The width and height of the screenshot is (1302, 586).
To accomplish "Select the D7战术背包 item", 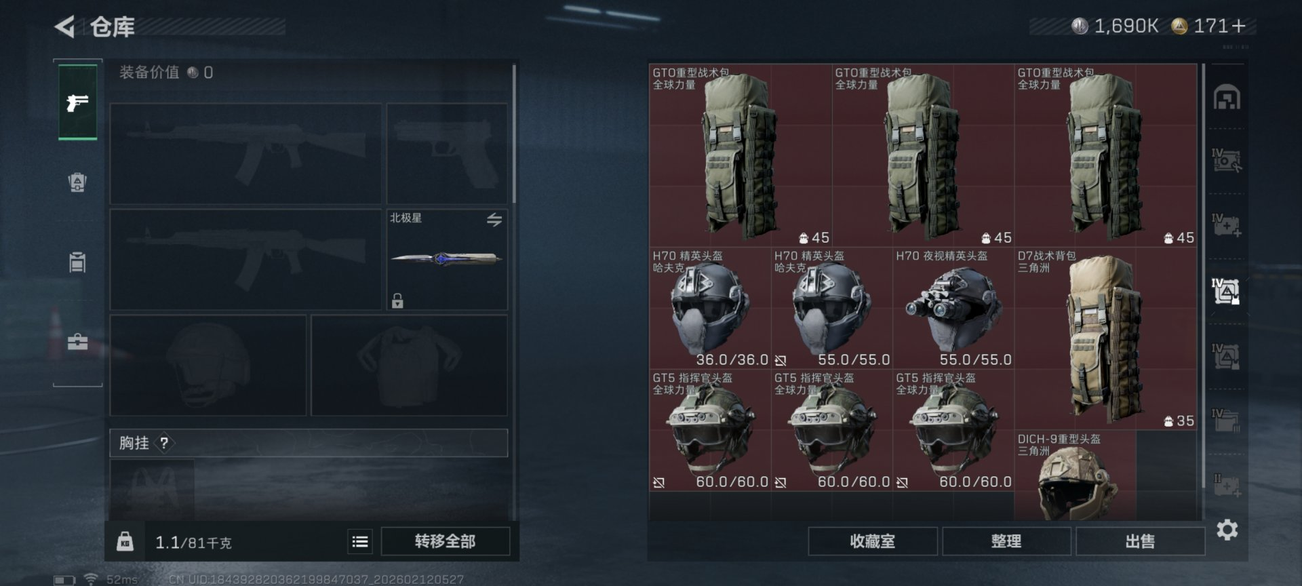I will [1106, 338].
